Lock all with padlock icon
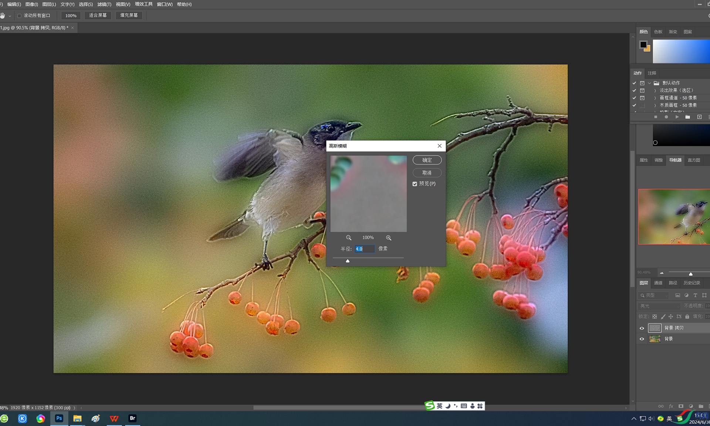 [x=687, y=317]
